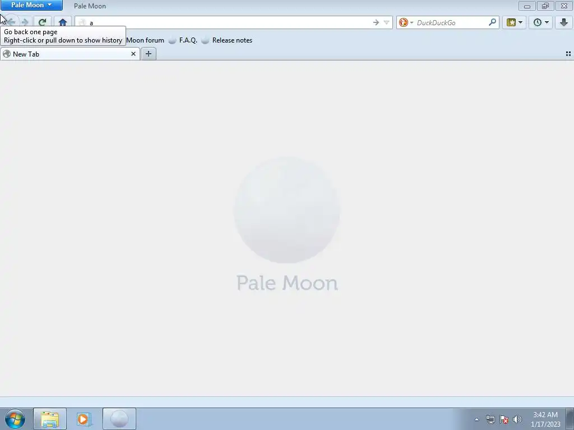Open the DuckDuckGo search engine selector
Screen dimensions: 574x430
coord(406,22)
